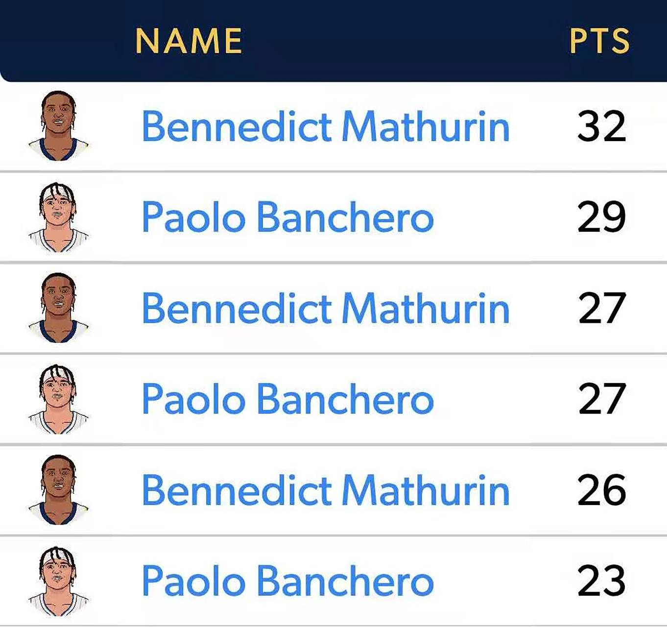Screen dimensions: 667x627
Task: Click Mathurin's 27 points value
Action: (601, 309)
